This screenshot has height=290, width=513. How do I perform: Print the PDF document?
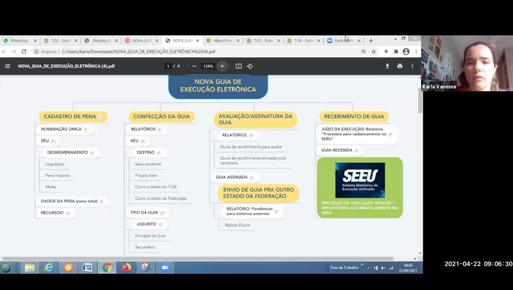click(400, 66)
